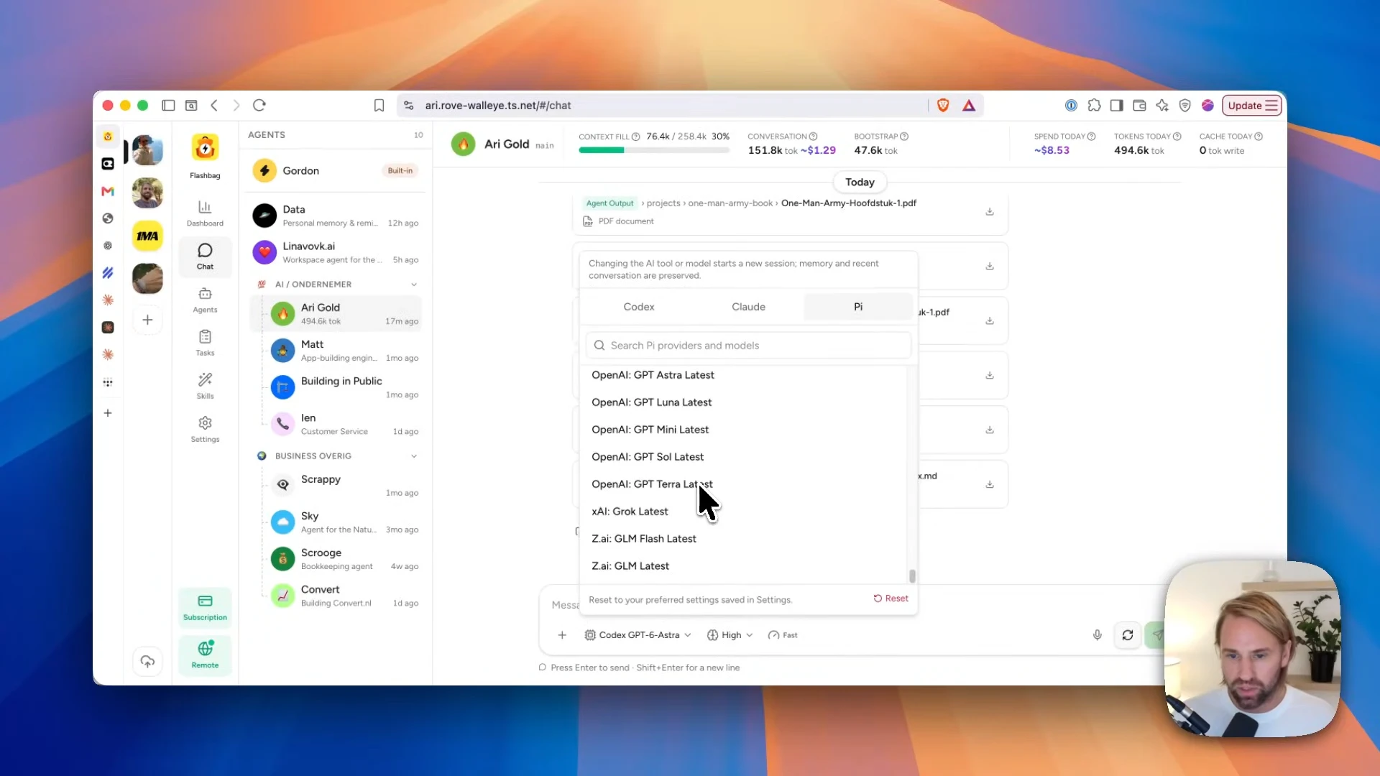
Task: Choose OpenAI: GPT Terra Latest model
Action: tap(745, 484)
